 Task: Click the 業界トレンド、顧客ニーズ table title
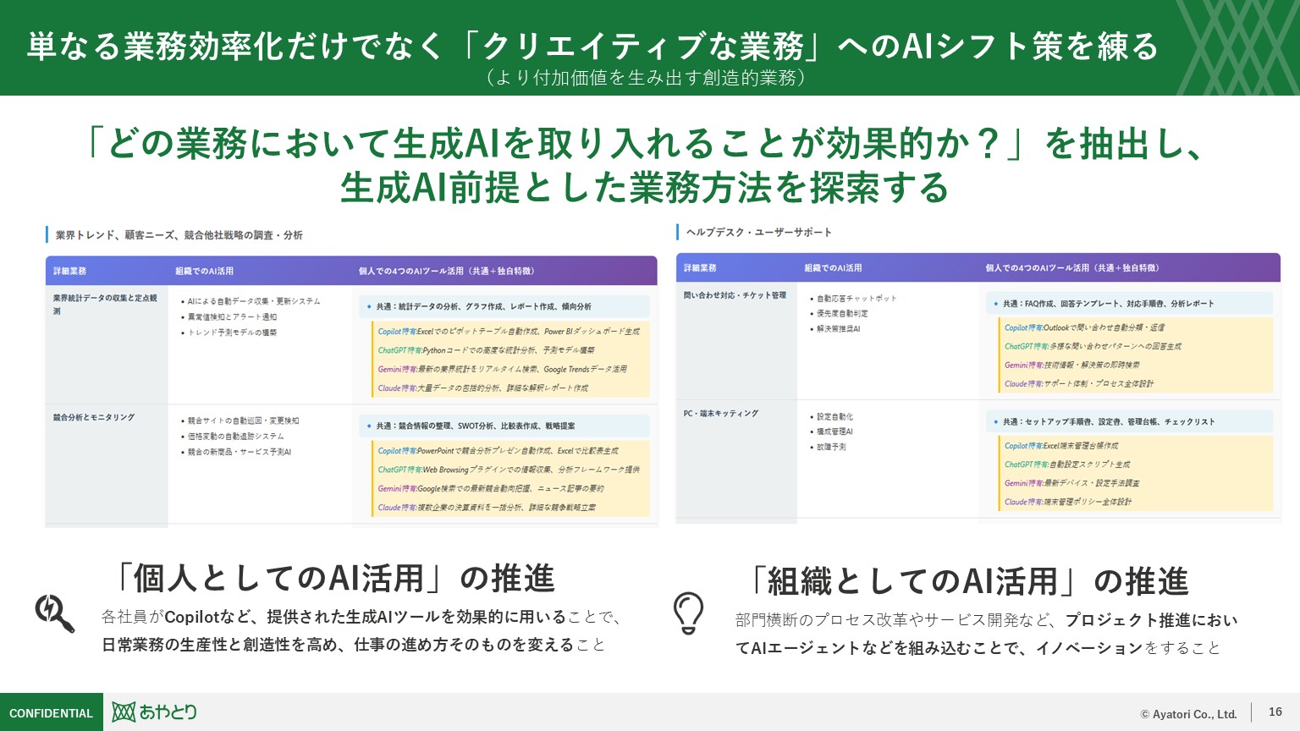pos(179,235)
